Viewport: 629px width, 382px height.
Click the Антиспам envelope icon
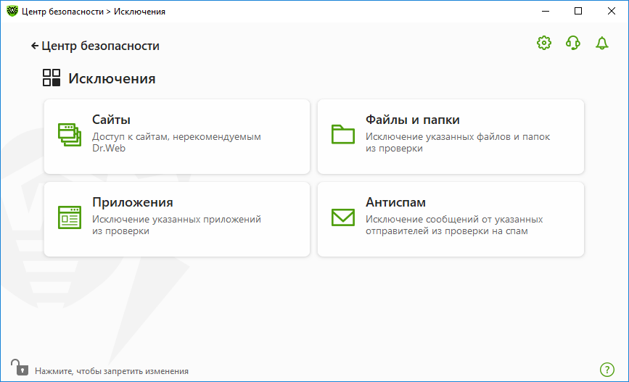(343, 217)
